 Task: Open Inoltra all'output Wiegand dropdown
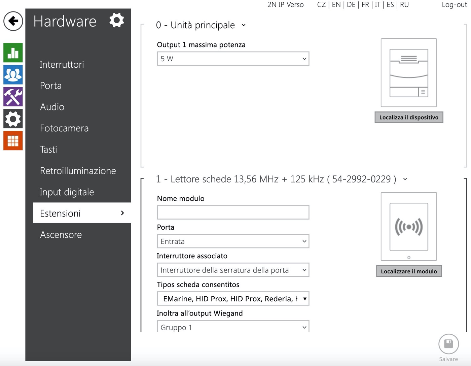click(x=233, y=326)
